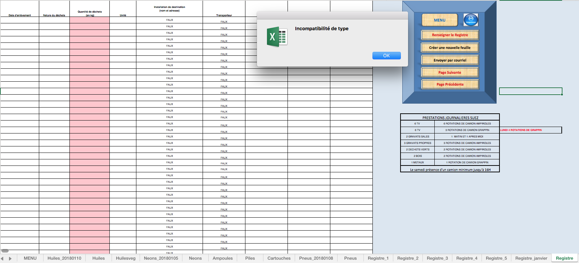Switch to Huilesveg sheet tab

(x=126, y=258)
